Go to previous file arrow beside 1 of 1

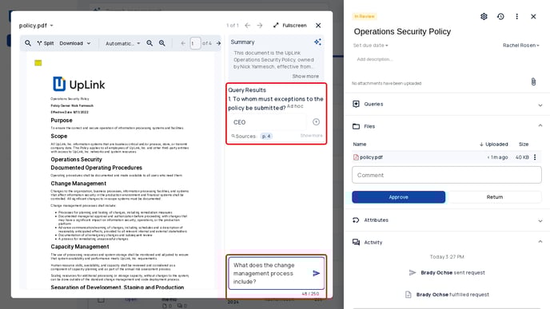coord(248,26)
